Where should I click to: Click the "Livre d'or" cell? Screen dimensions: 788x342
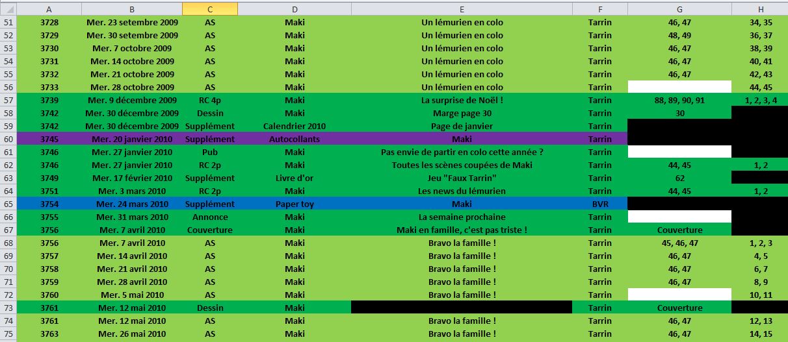pos(295,178)
